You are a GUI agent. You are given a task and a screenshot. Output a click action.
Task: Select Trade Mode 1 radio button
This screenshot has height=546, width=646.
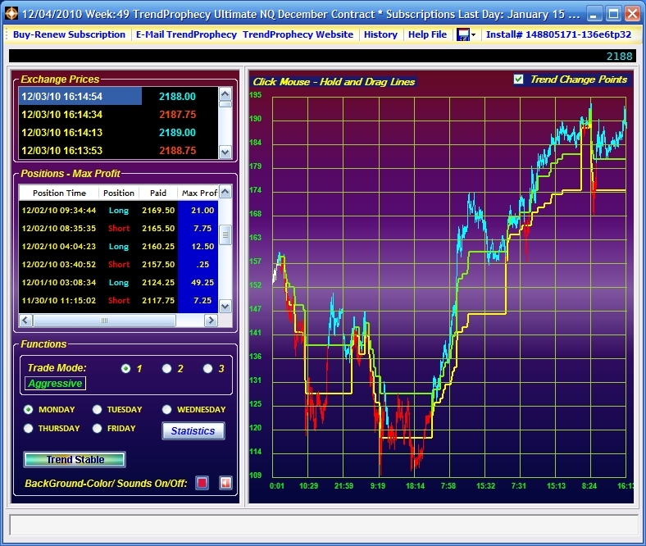pyautogui.click(x=125, y=368)
